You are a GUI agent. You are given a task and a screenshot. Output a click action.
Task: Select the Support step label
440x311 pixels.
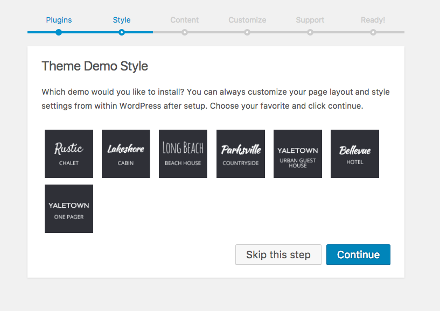[x=310, y=20]
